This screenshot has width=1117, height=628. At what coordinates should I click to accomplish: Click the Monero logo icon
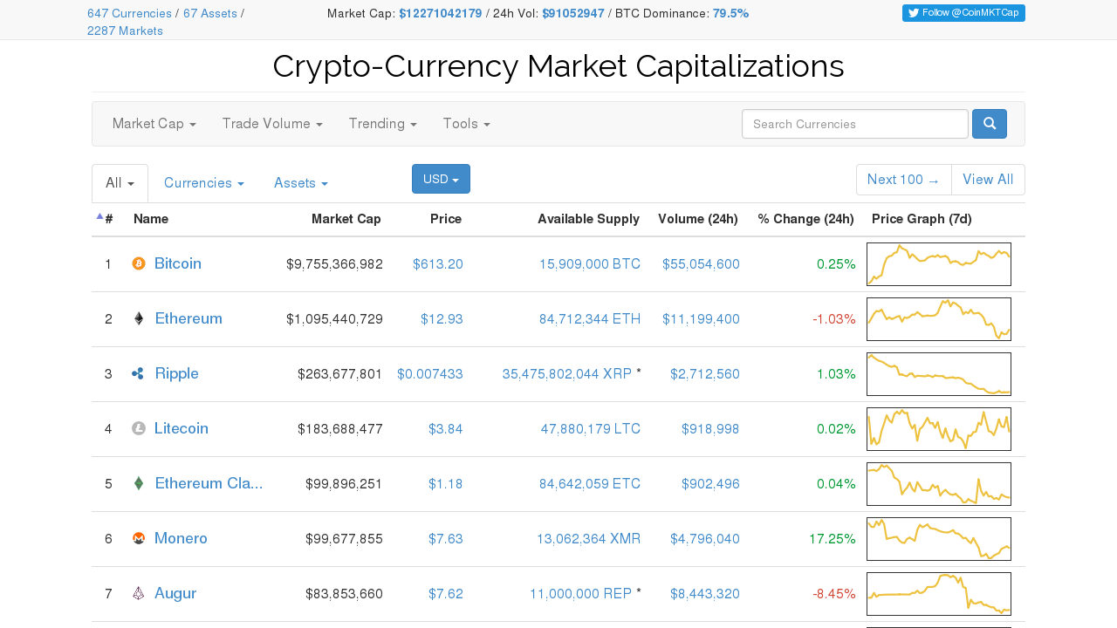coord(138,538)
